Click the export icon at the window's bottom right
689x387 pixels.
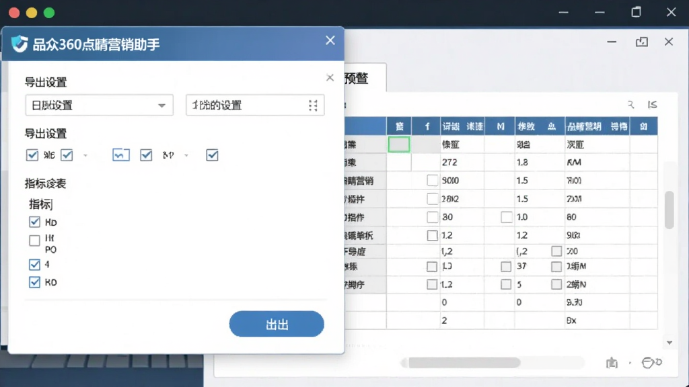[x=612, y=363]
